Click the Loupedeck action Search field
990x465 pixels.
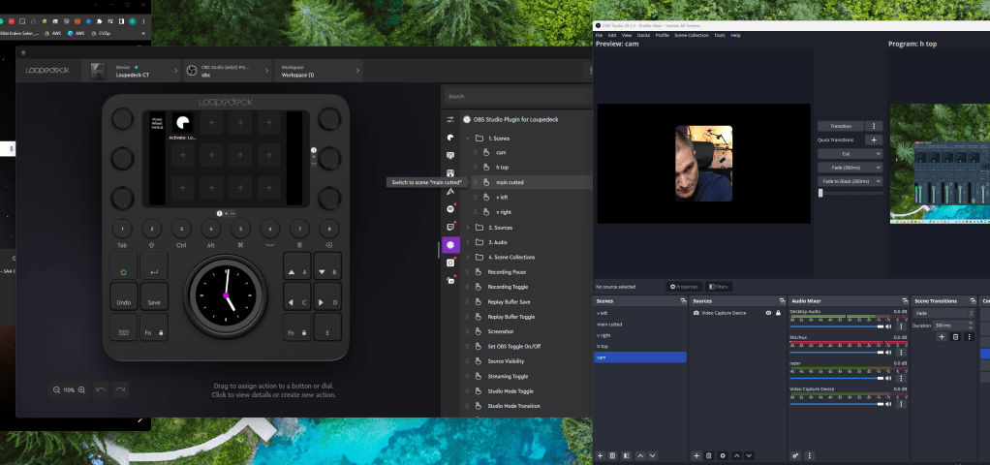516,97
